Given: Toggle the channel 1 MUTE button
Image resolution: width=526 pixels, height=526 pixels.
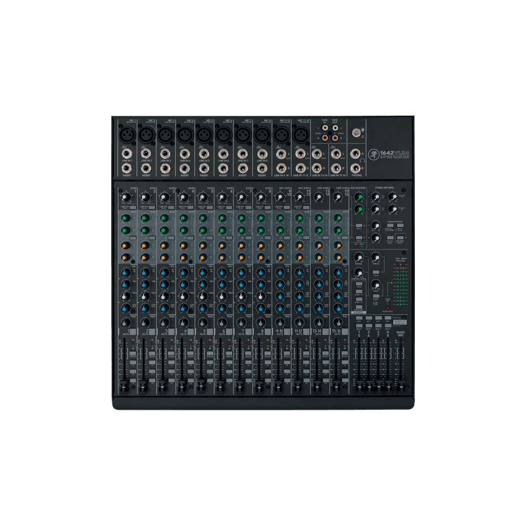Looking at the screenshot, I should coord(133,331).
